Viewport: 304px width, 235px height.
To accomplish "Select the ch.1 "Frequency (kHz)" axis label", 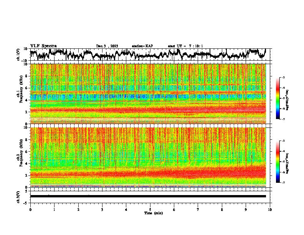I will tap(21, 89).
